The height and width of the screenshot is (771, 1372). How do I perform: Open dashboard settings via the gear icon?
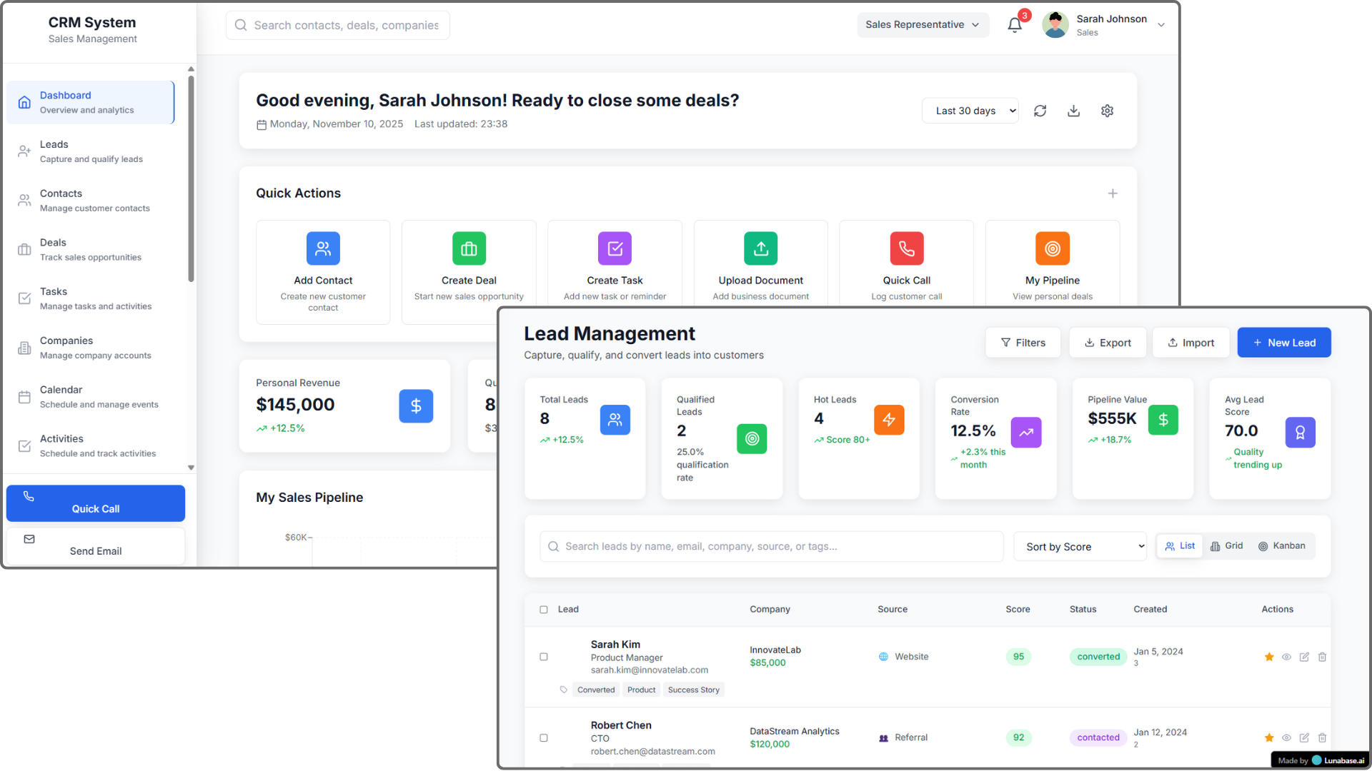tap(1107, 111)
